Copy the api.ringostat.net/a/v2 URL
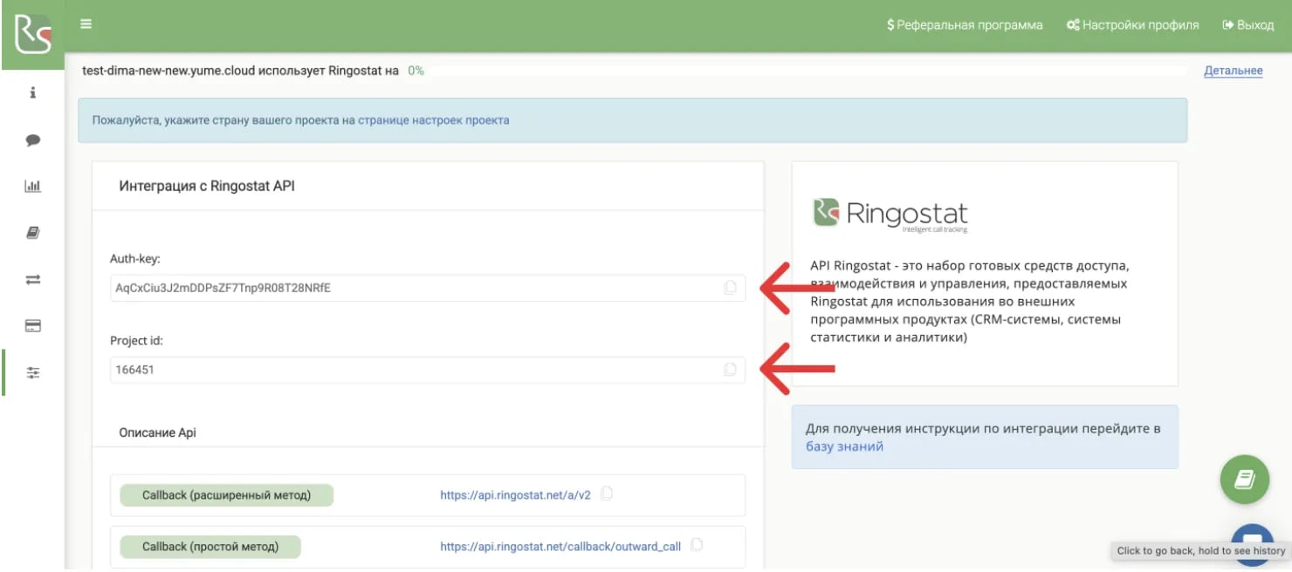 coord(607,494)
